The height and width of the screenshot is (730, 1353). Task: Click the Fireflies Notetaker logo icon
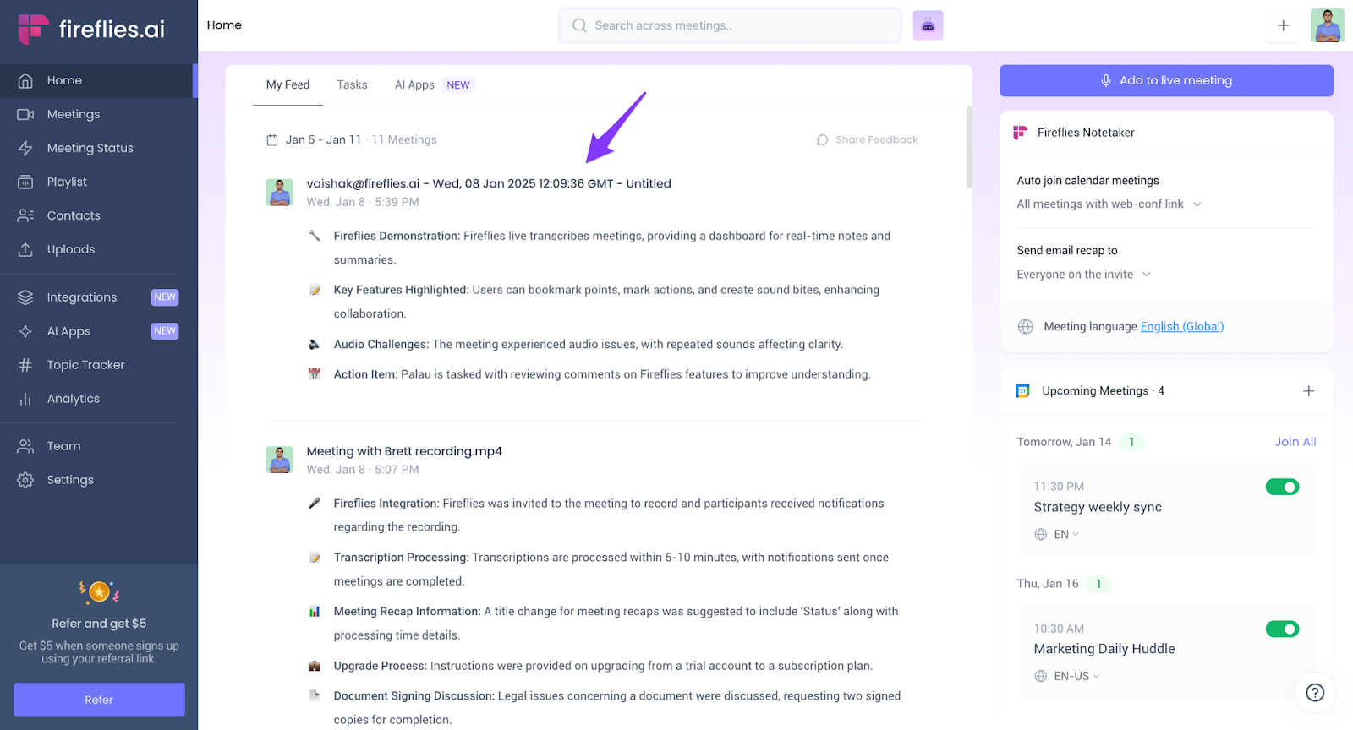point(1021,133)
